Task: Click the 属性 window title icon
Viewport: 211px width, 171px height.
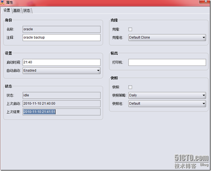Action: (2, 2)
